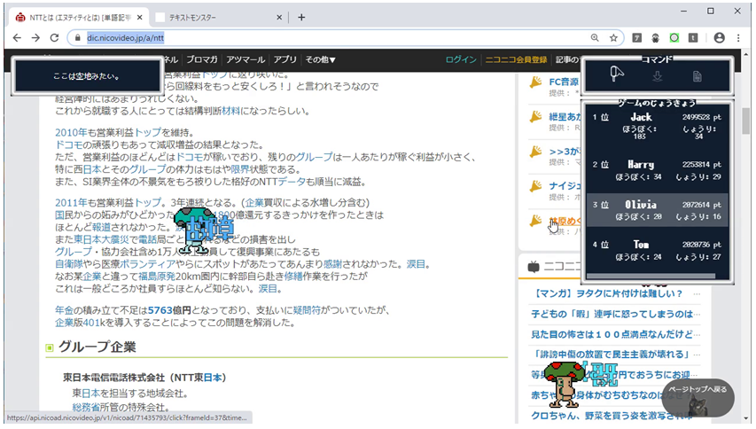Click the ranking panel horizontal scrollbar
756x429 pixels.
pyautogui.click(x=651, y=277)
